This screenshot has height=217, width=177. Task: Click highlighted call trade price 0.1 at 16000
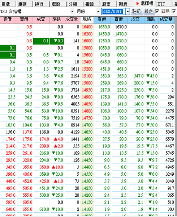point(41,41)
